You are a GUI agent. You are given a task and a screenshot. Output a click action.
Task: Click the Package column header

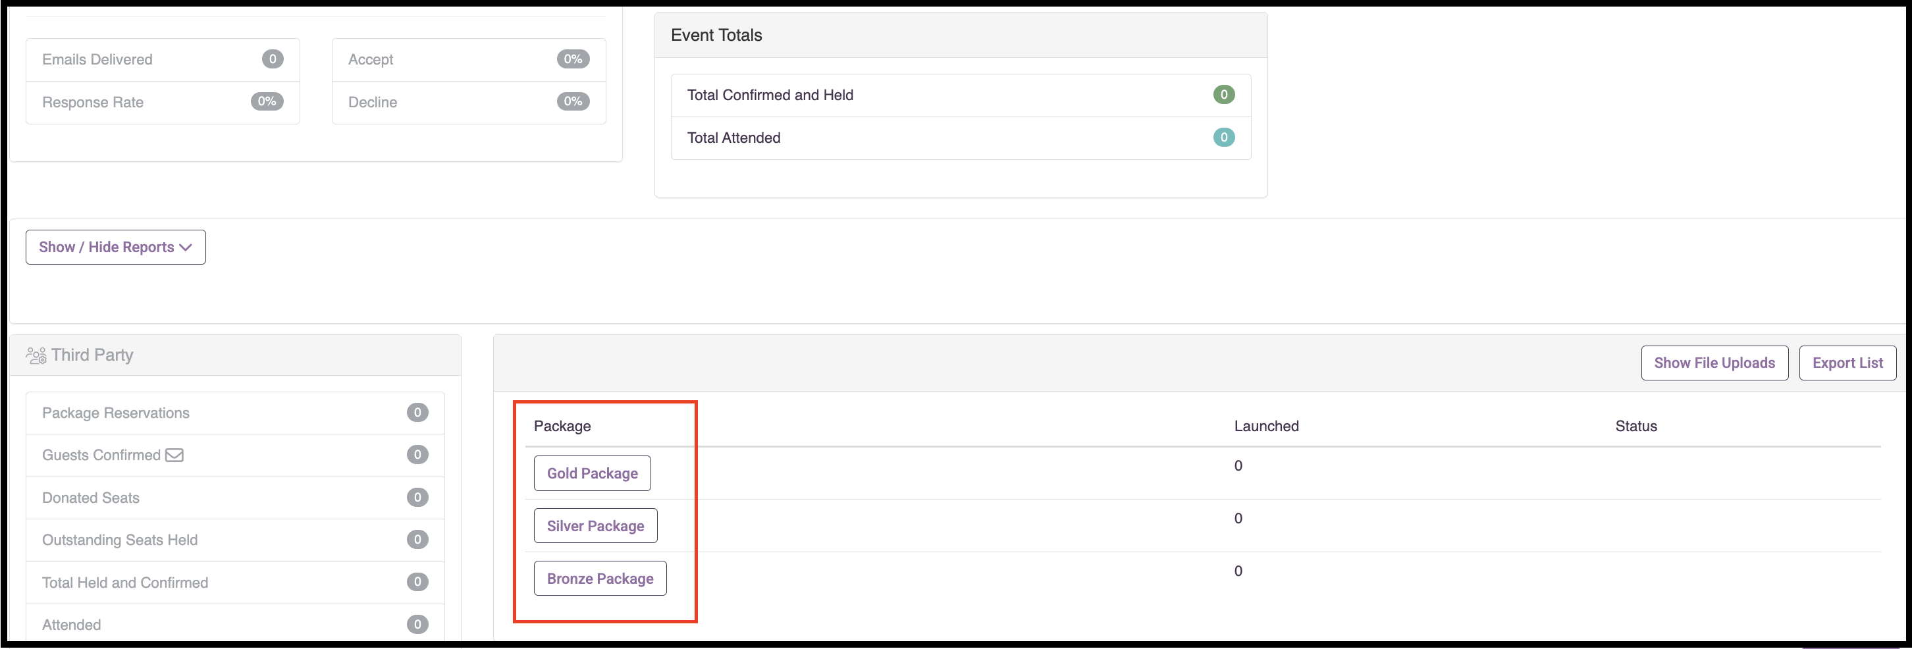(x=563, y=427)
